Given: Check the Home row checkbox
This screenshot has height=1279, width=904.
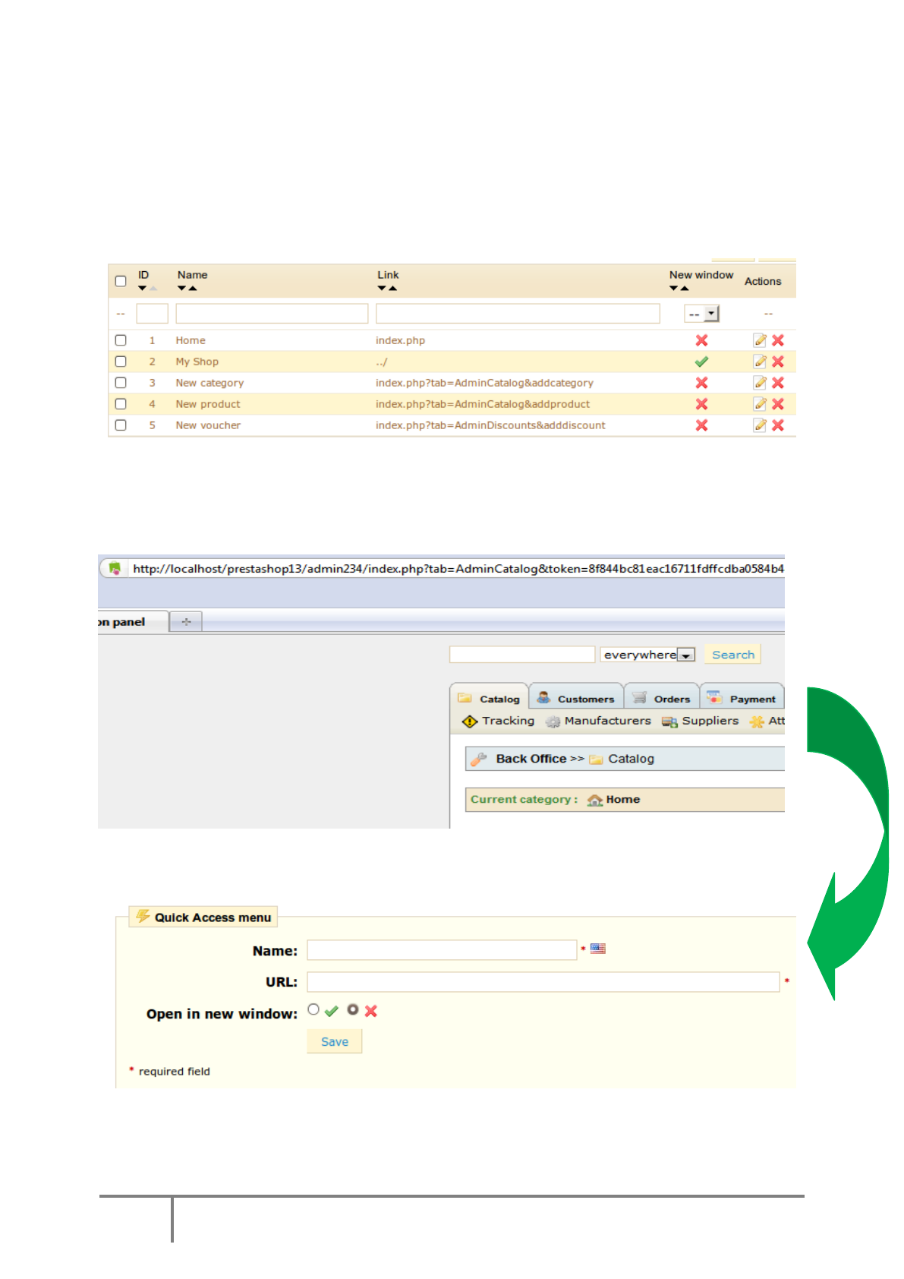Looking at the screenshot, I should click(x=121, y=340).
